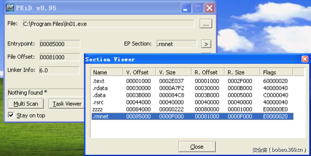Viewport: 311px width, 156px height.
Task: Click the EP Section arrow button
Action: tap(206, 44)
